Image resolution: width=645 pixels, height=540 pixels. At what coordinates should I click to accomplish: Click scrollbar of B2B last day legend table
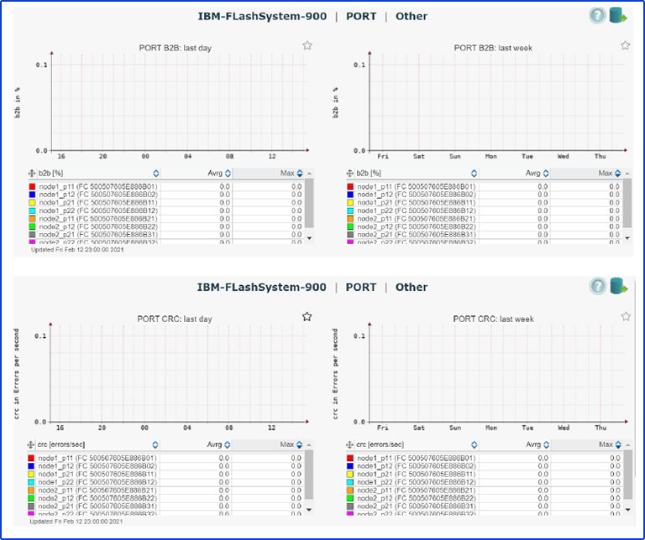pyautogui.click(x=309, y=203)
